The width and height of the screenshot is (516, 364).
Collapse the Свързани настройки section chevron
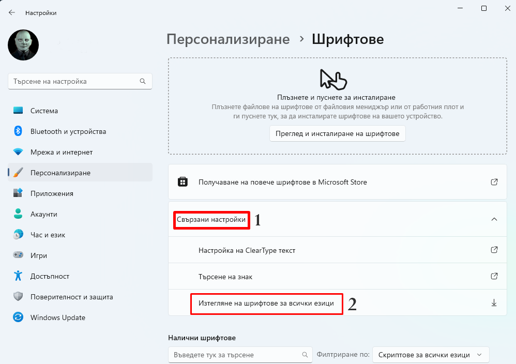pyautogui.click(x=494, y=219)
